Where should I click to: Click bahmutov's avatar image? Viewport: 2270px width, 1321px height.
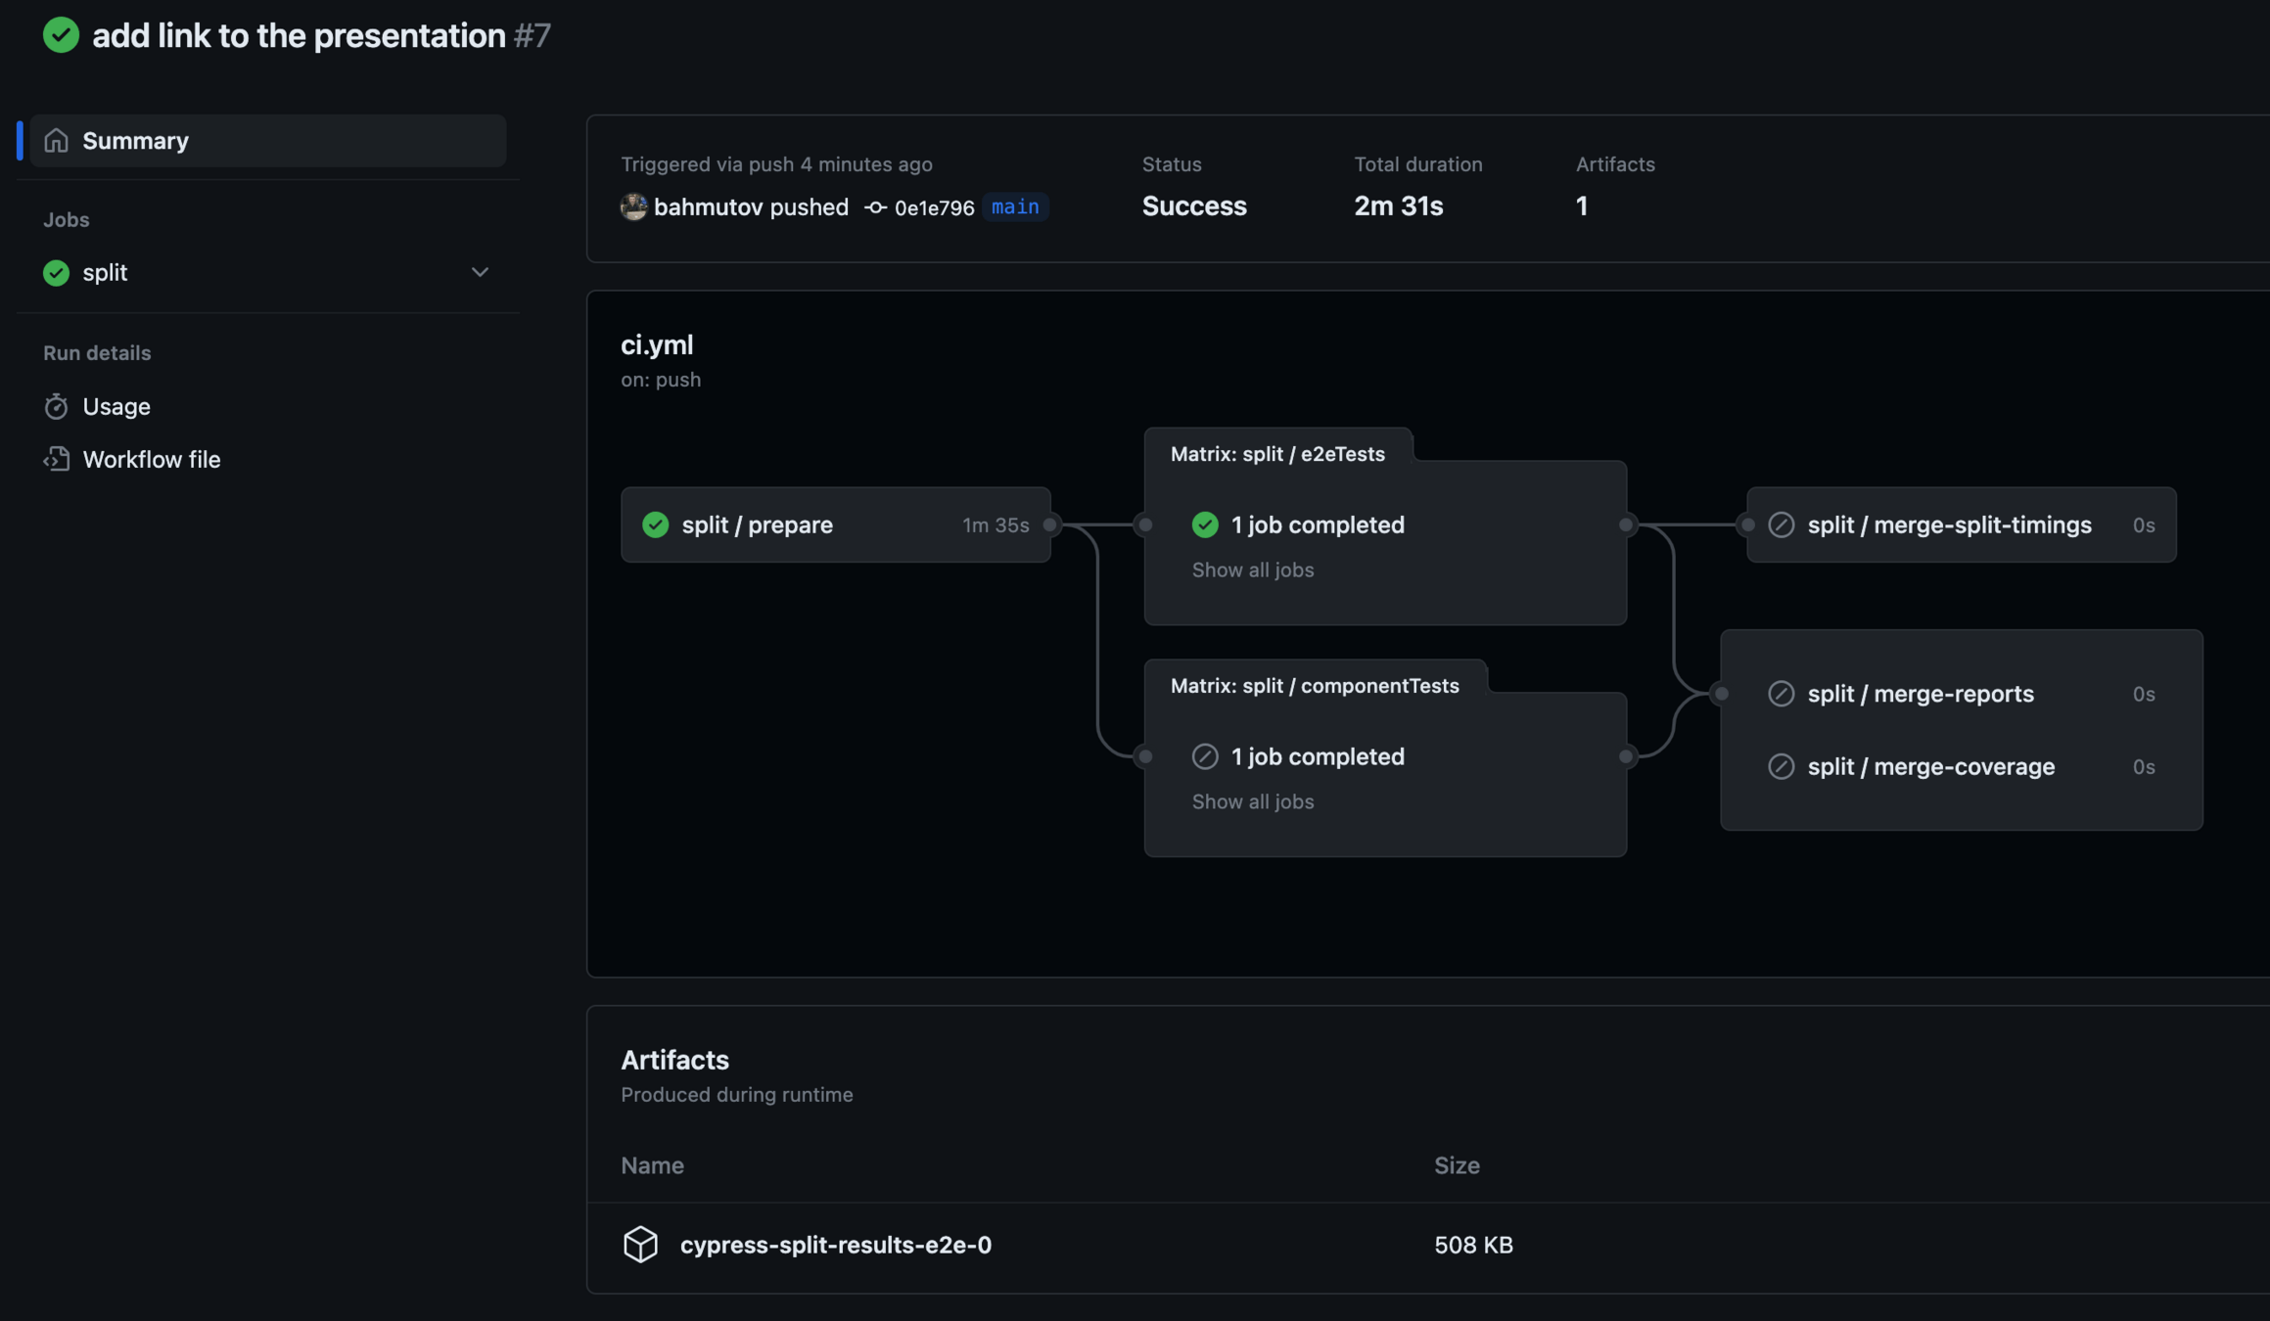pos(633,206)
